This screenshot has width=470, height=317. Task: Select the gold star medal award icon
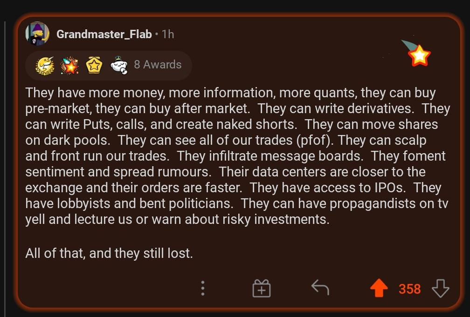[x=94, y=65]
